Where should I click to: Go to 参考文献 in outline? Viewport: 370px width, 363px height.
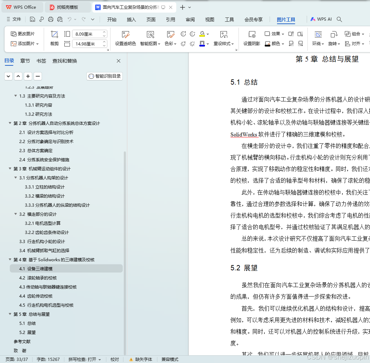coord(22,342)
